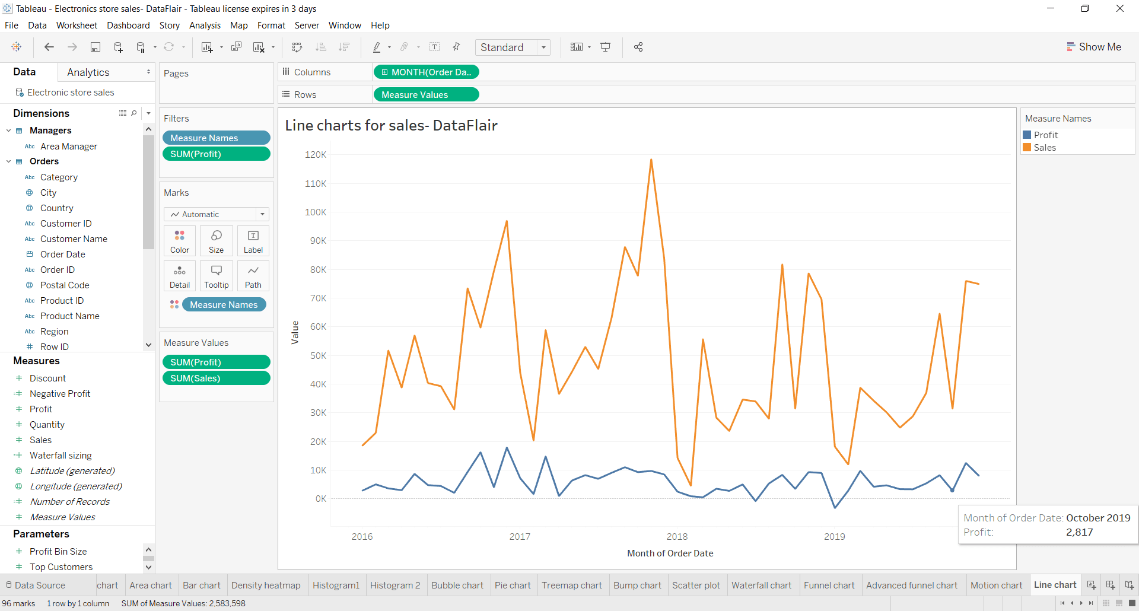Open the New Worksheet dropdown arrow
This screenshot has height=611, width=1139.
[x=221, y=47]
